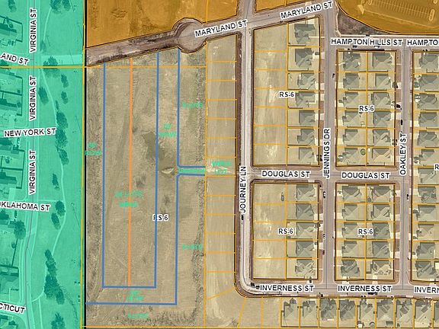Click the RS-6 label in the vacant tract
439x329 pixels.
click(161, 218)
